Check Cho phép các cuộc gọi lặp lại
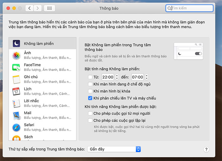Image resolution: width=222 pixels, height=161 pixels. (90, 120)
